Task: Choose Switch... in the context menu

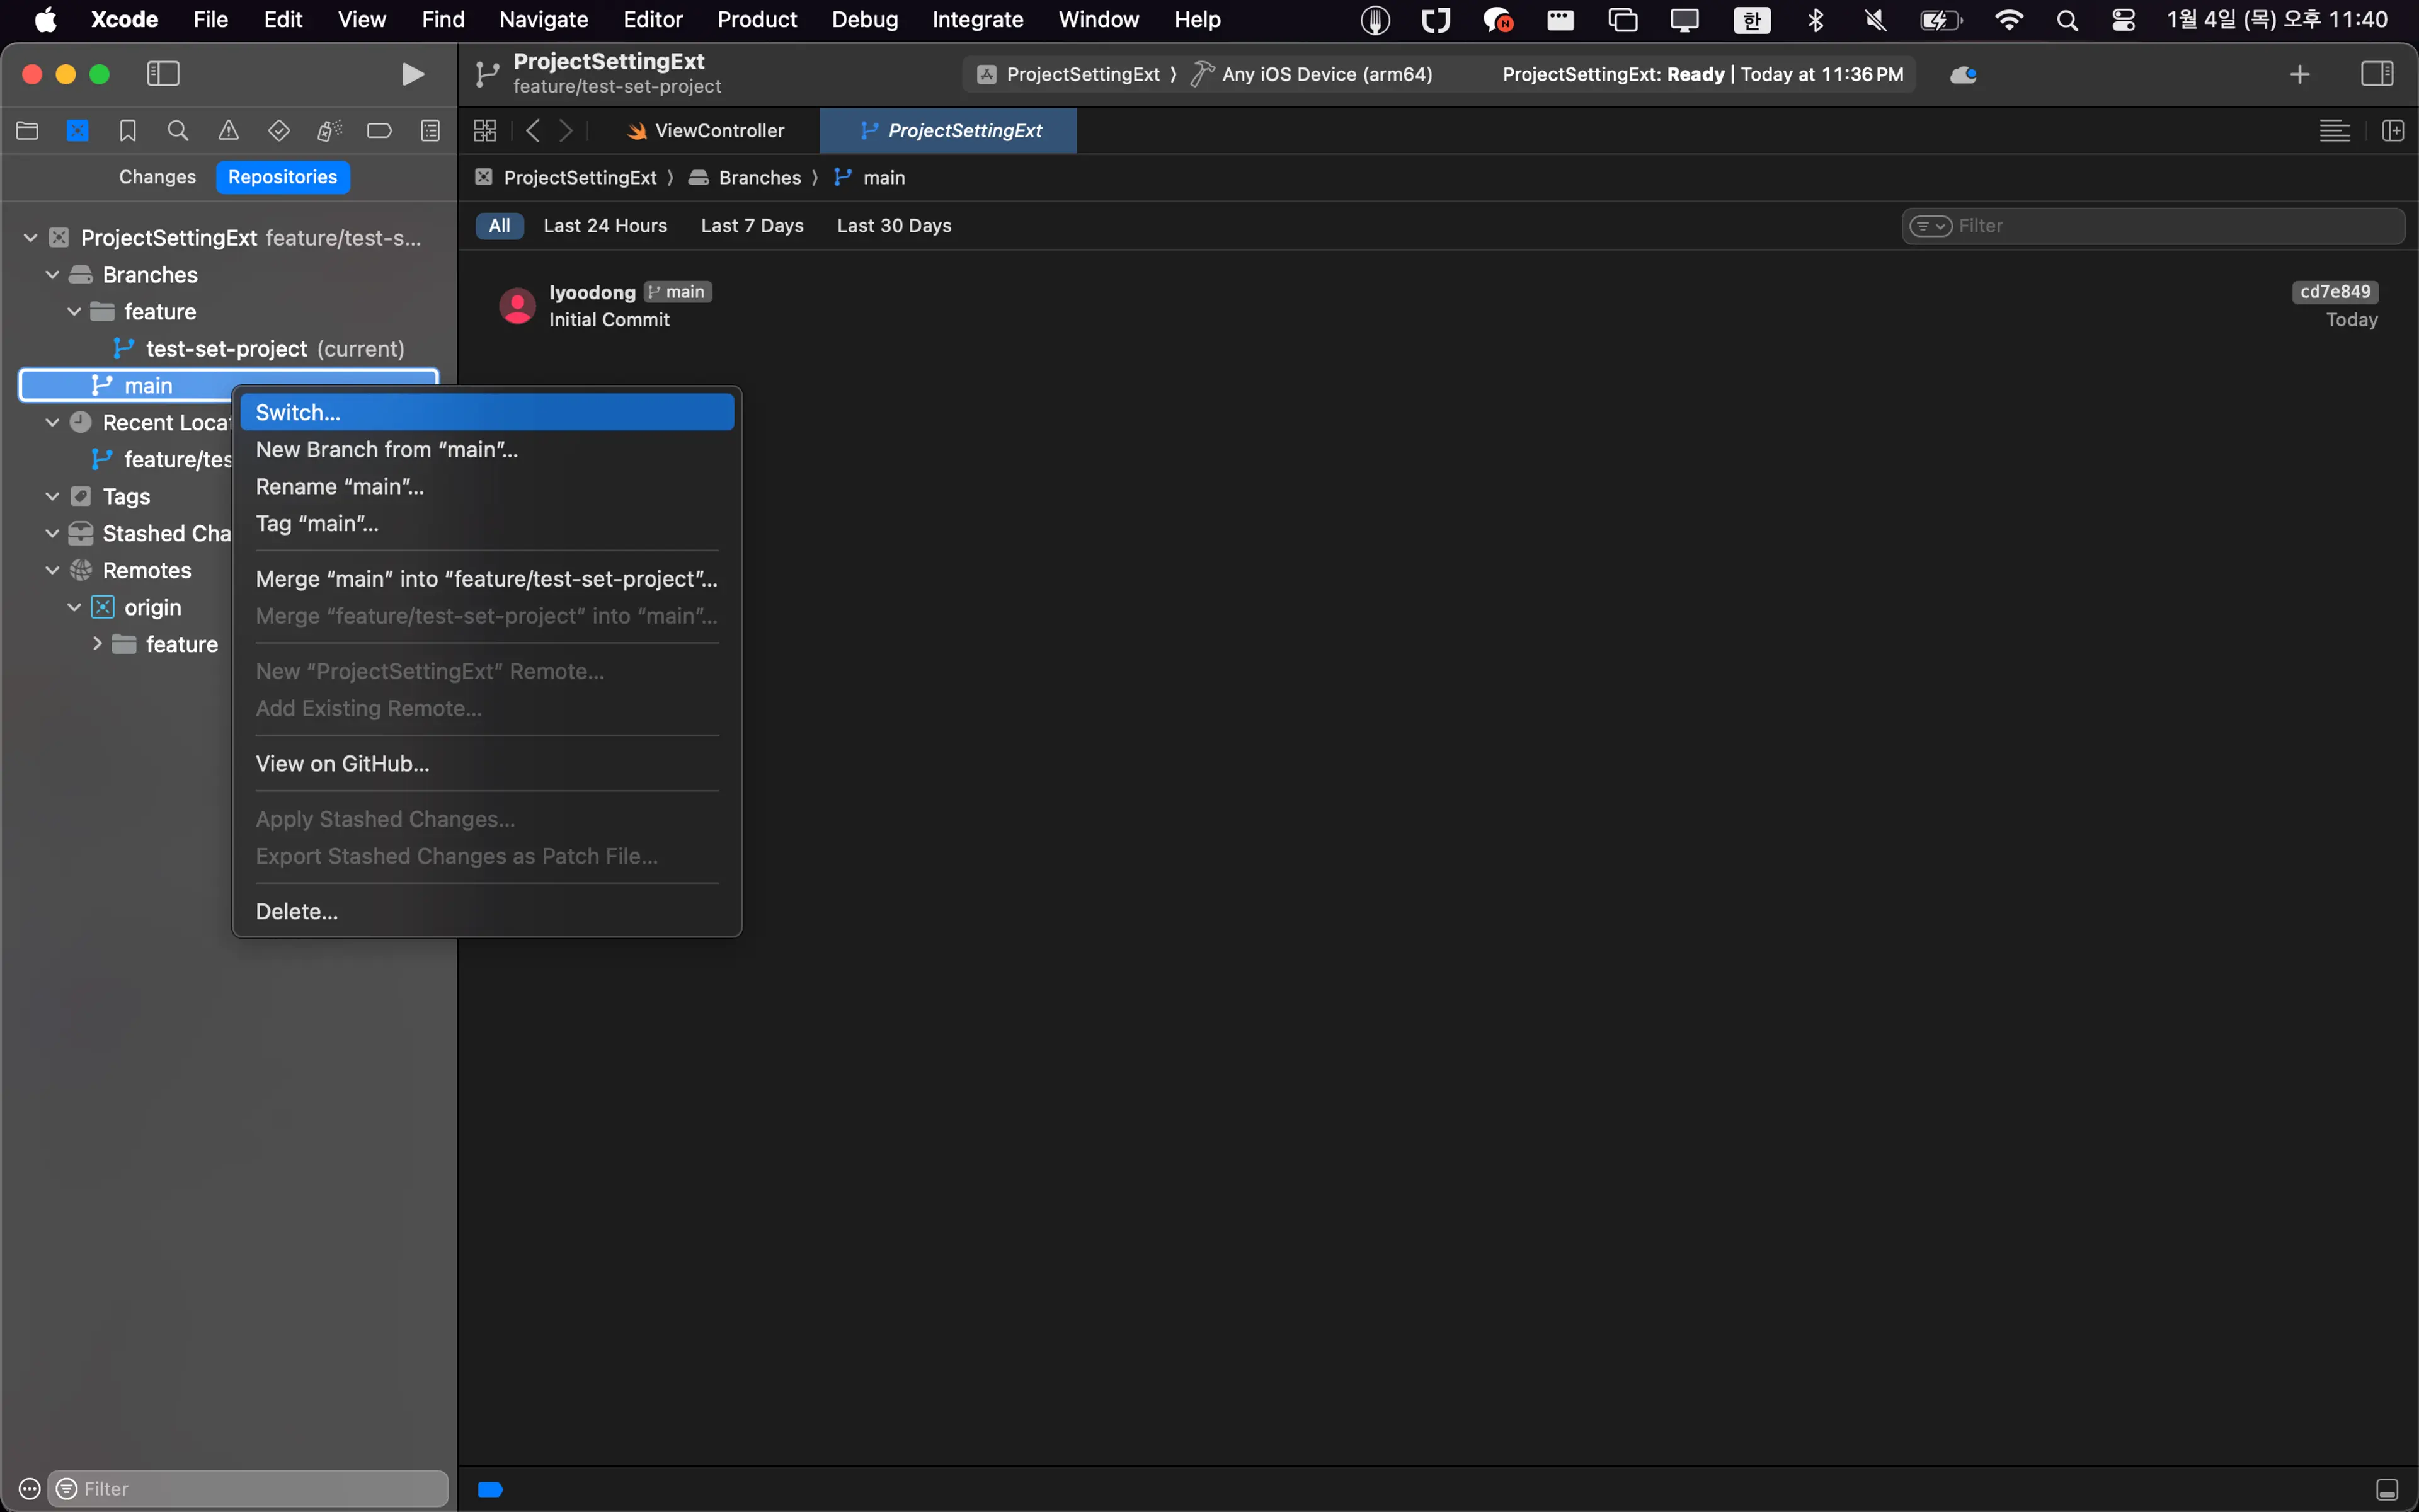Action: [x=487, y=413]
